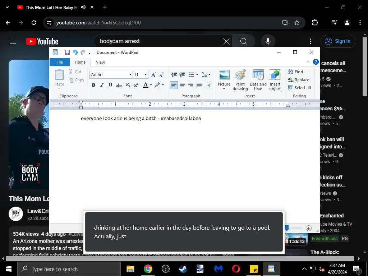This screenshot has width=368, height=276.
Task: Expand the highlight color dropdown arrow
Action: click(x=163, y=85)
